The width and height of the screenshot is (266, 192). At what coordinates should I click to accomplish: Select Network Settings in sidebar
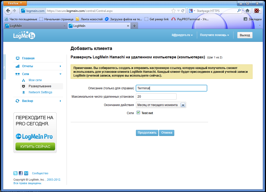40,92
